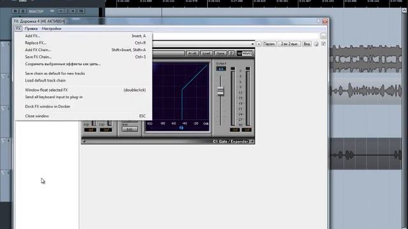The height and width of the screenshot is (229, 408).
Task: Solo the МАСТЕР track
Action: (x=23, y=11)
